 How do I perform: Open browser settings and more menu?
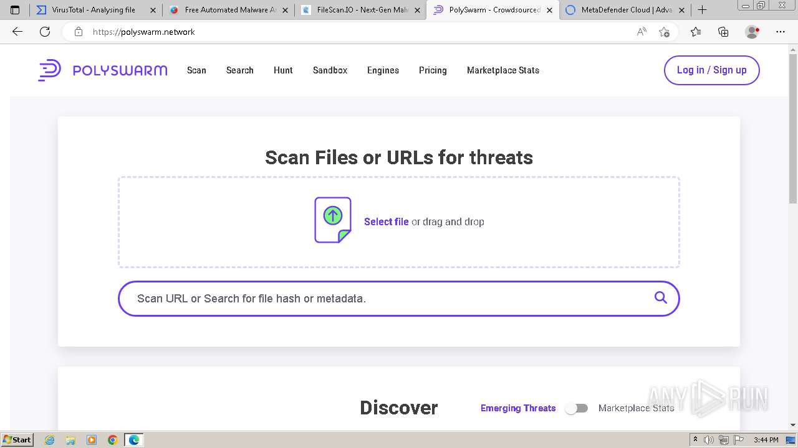click(781, 32)
